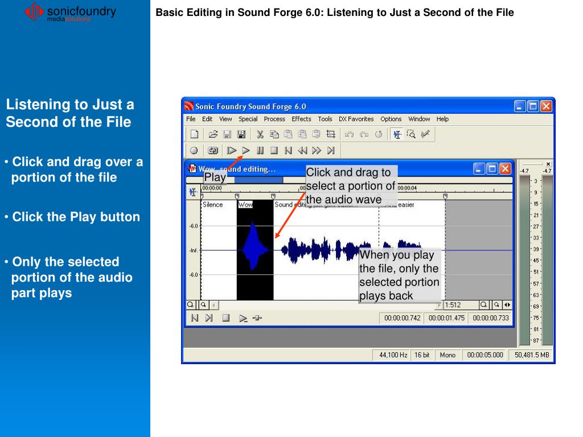
Task: Click the Repeat last action icon
Action: click(379, 134)
